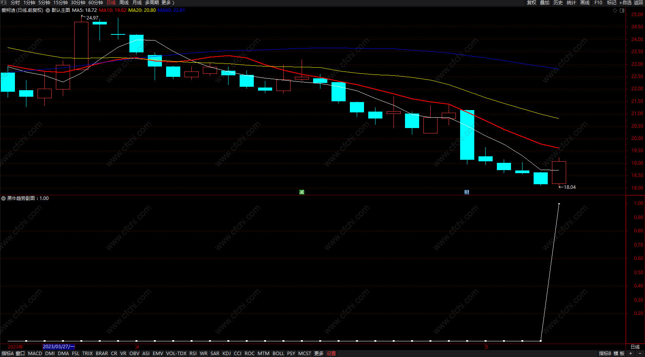This screenshot has height=357, width=645.
Task: Open F10 company info
Action: coord(598,3)
